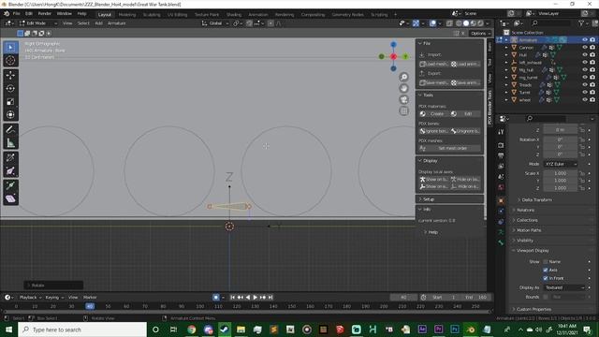Switch perspective/orthographic grid icon
This screenshot has width=599, height=337.
point(403,110)
